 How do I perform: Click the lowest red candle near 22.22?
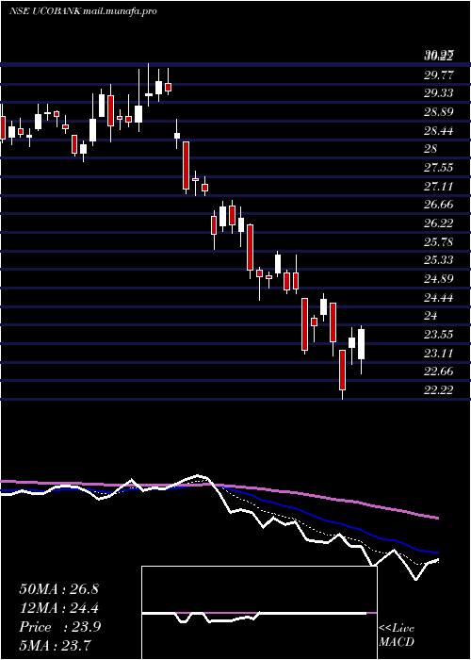[x=342, y=370]
